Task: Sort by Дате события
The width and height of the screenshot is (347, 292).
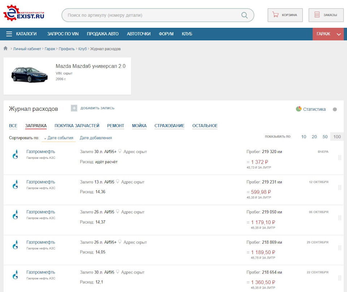Action: [60, 138]
